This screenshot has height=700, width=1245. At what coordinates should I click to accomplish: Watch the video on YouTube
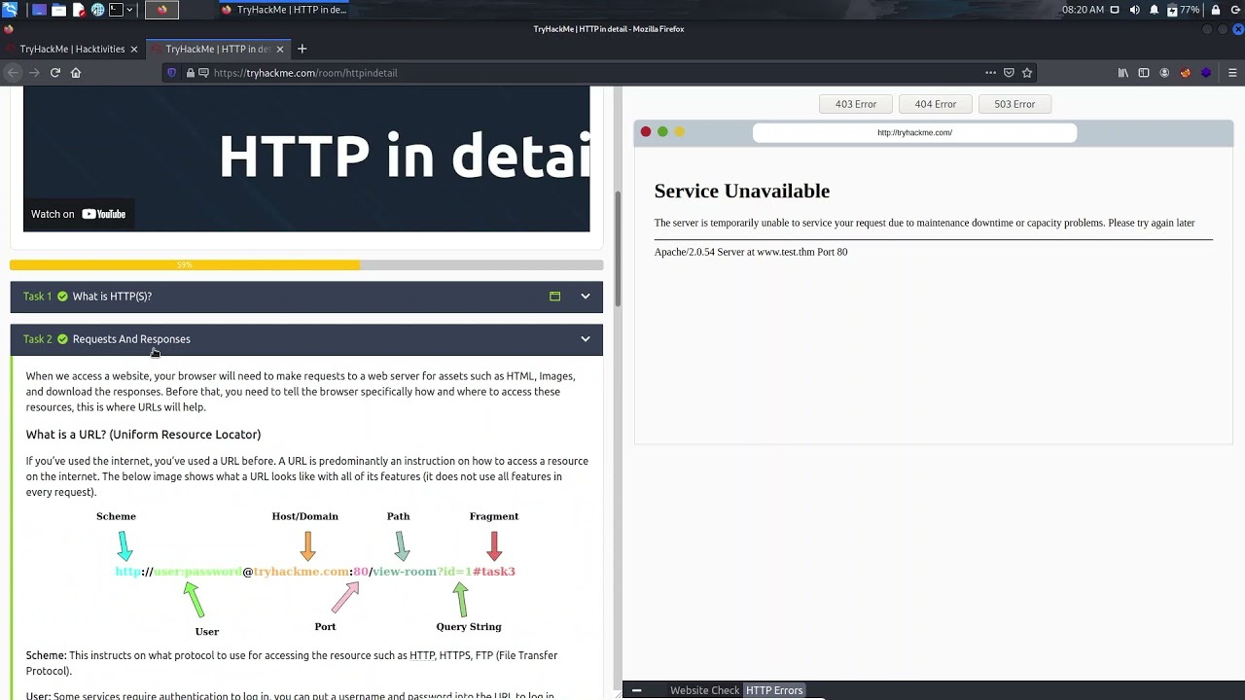tap(79, 214)
